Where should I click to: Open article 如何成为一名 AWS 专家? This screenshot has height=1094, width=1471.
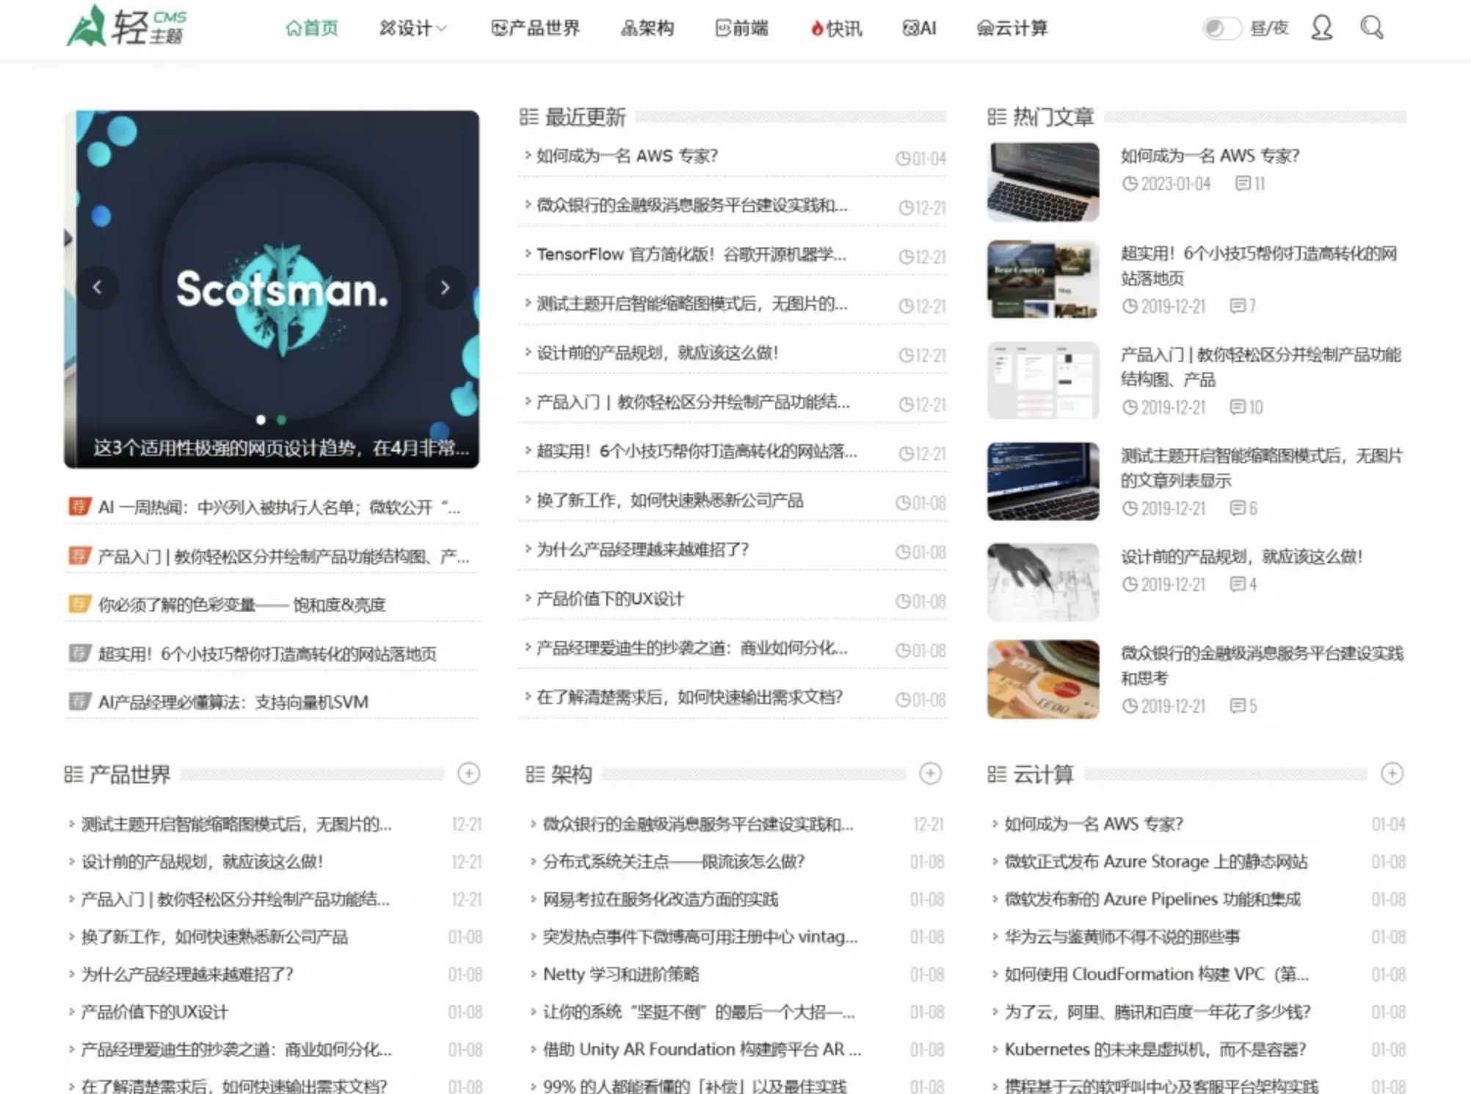[625, 156]
